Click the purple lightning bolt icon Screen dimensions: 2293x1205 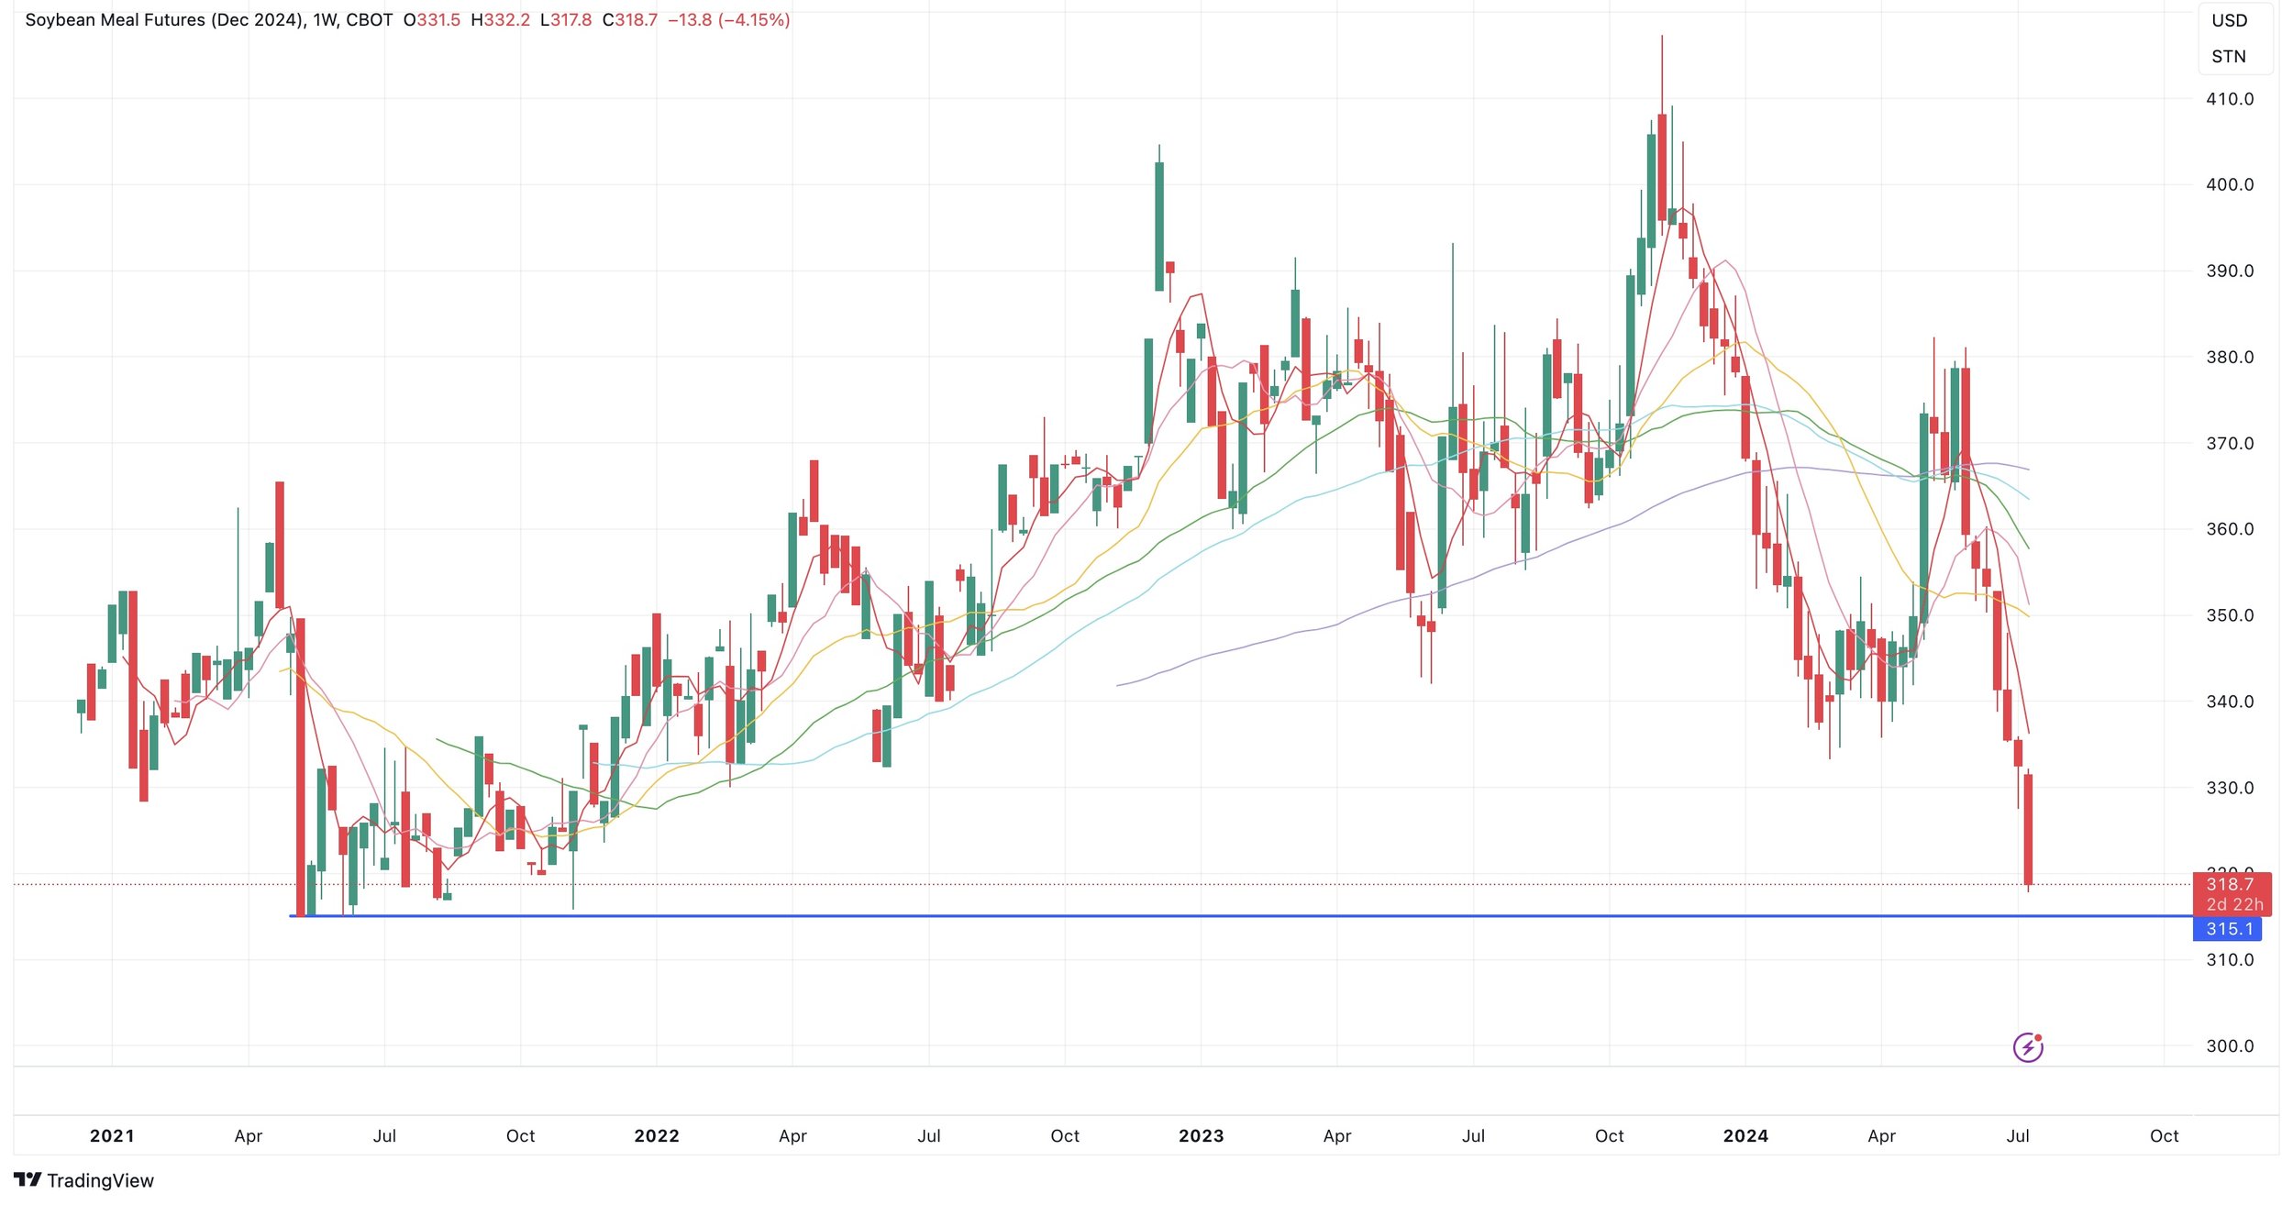2027,1047
